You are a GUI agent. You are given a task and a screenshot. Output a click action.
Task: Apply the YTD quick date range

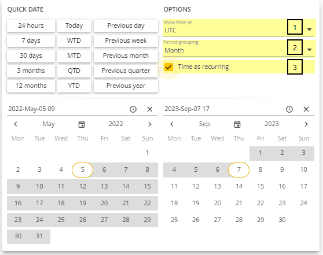pyautogui.click(x=74, y=86)
